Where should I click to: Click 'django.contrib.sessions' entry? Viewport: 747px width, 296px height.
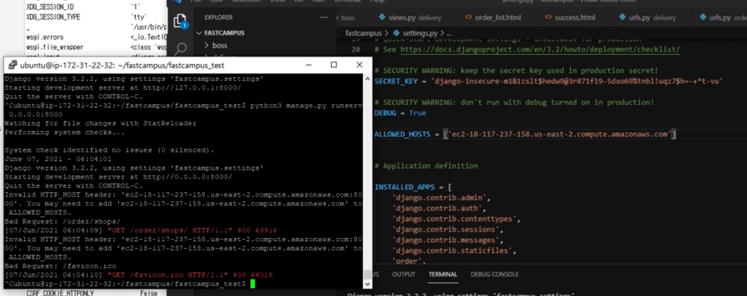pyautogui.click(x=445, y=230)
